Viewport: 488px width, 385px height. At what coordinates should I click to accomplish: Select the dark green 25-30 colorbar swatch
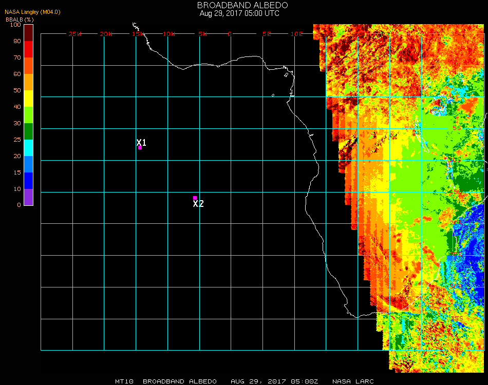pos(29,131)
